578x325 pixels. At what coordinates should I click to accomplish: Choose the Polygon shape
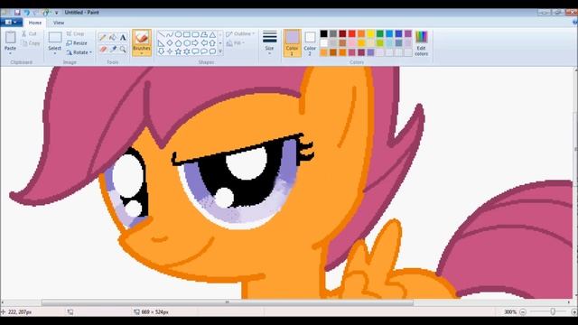tap(203, 34)
